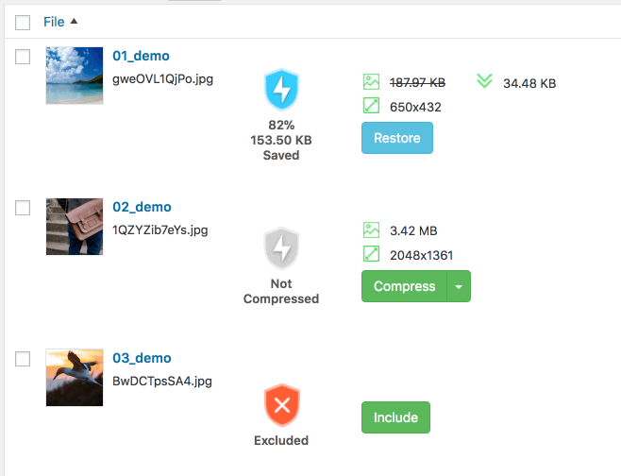Check the box for 01_demo row

click(23, 57)
